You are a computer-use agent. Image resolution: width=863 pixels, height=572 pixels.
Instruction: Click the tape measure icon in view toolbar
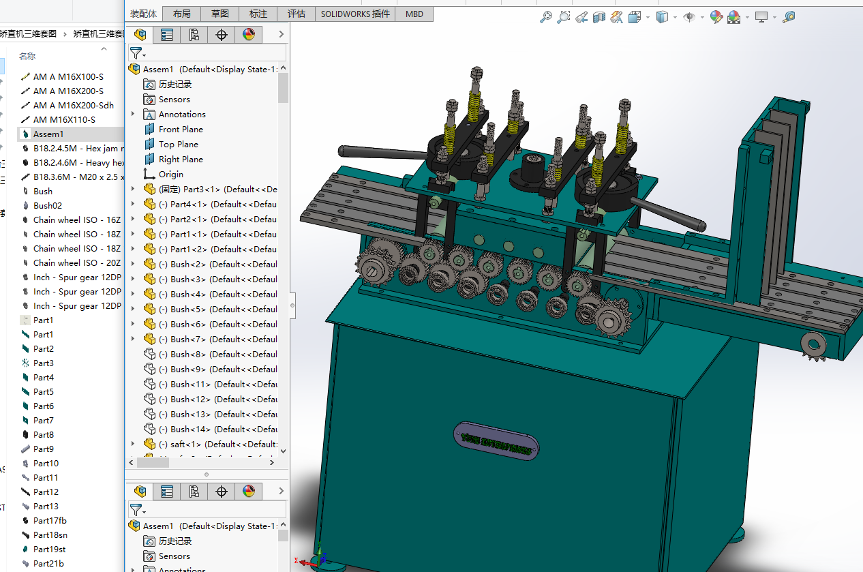pos(789,18)
